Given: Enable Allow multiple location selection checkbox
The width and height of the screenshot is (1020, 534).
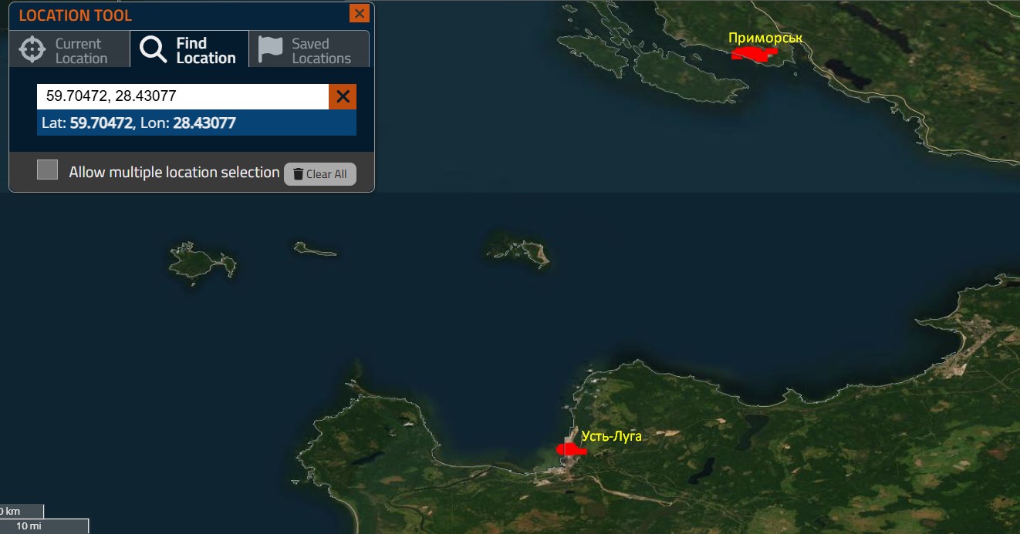Looking at the screenshot, I should (x=48, y=170).
